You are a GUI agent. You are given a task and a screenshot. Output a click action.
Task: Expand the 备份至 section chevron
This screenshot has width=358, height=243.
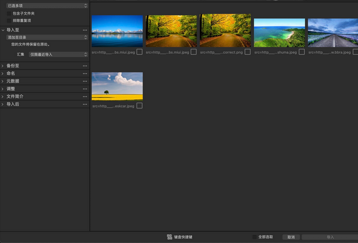click(x=3, y=66)
